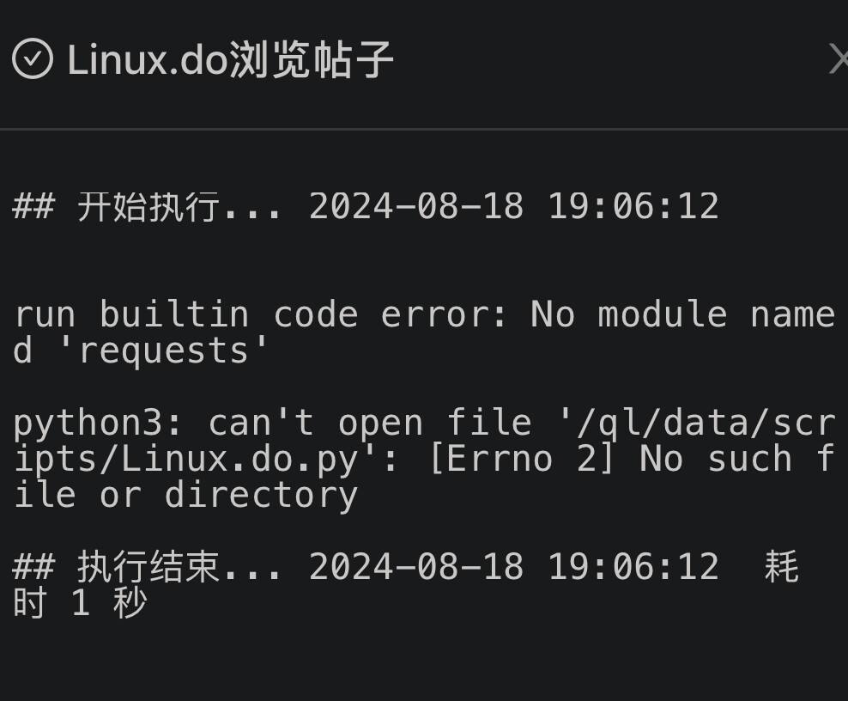The height and width of the screenshot is (701, 848).
Task: Click the Linux.do浏览帖子 title text
Action: click(230, 59)
